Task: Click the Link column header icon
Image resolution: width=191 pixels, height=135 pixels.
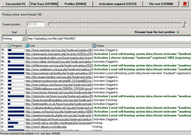Action: (28, 46)
